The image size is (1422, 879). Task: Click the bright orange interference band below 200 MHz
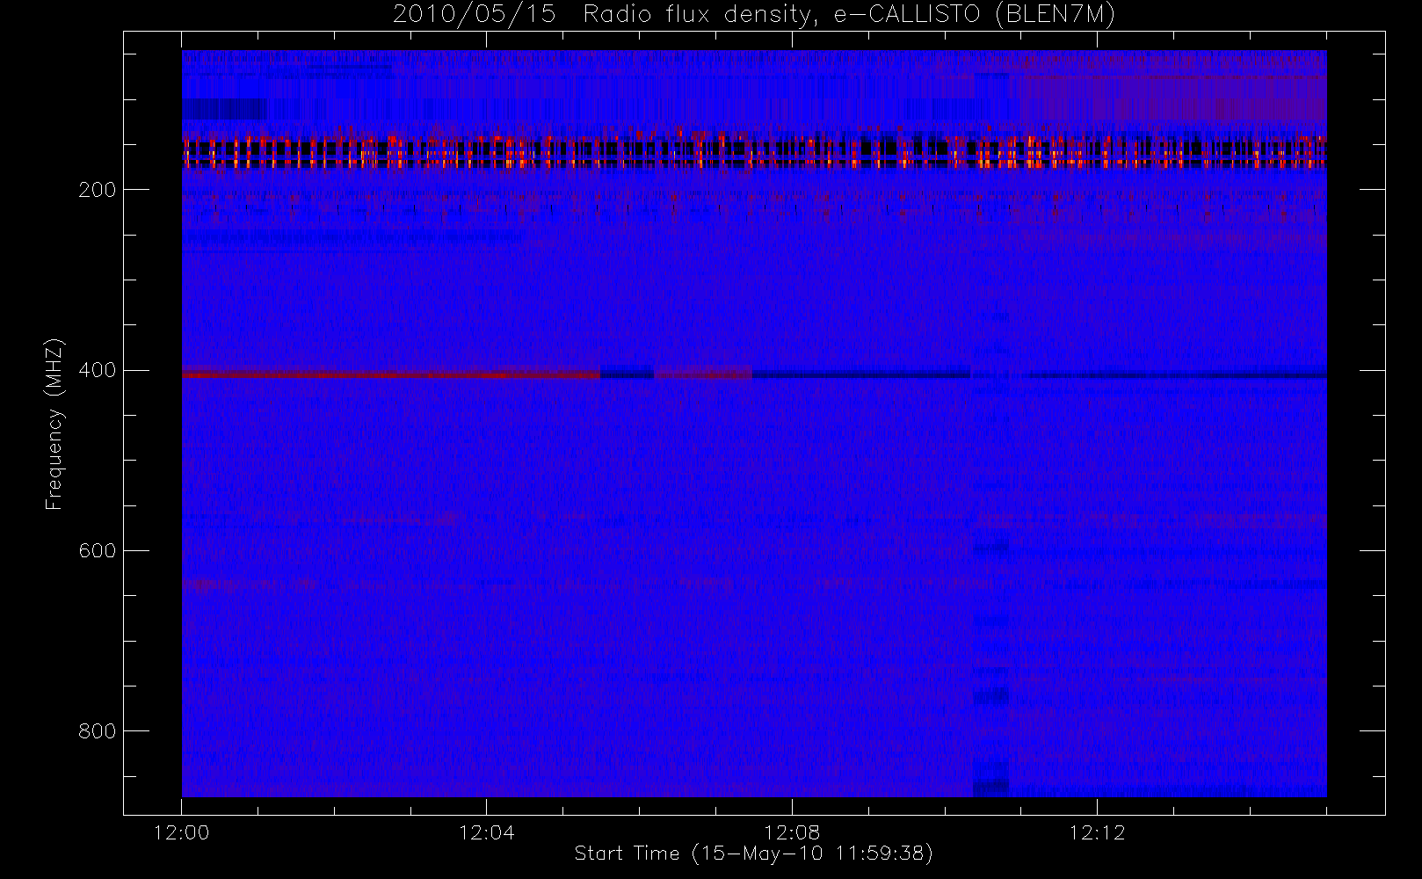click(x=754, y=151)
